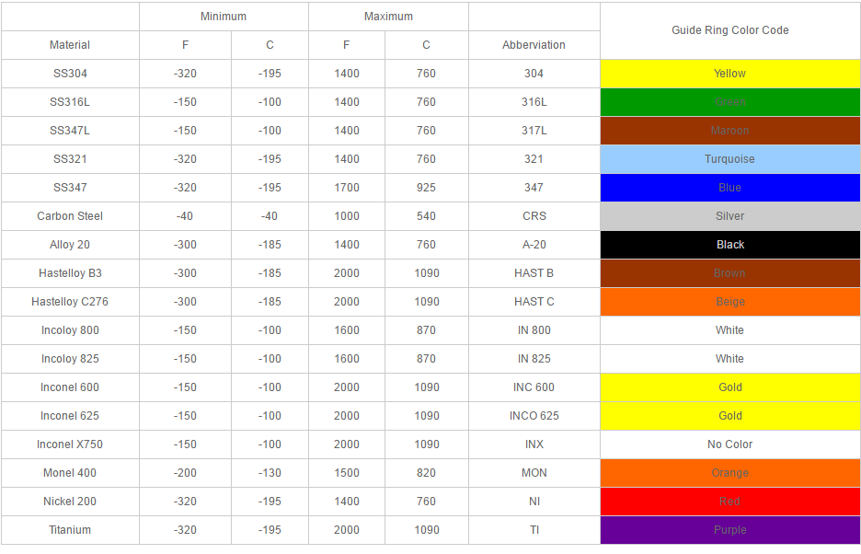Screen dimensions: 861x554
Task: Click the Gold color cell for Inconel 600
Action: [729, 387]
